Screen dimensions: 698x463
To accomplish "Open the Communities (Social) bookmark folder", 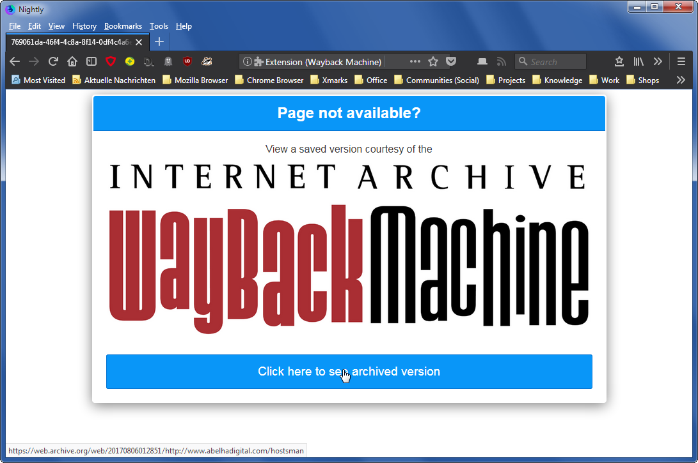I will pyautogui.click(x=437, y=80).
